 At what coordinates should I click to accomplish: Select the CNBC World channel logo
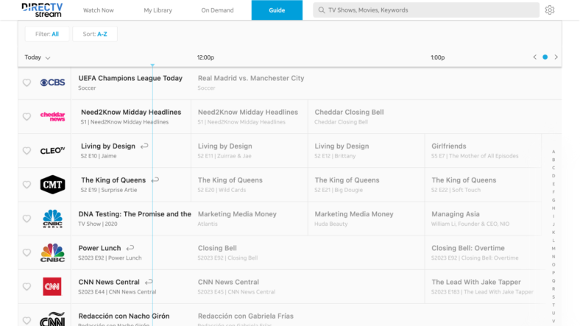pos(52,219)
